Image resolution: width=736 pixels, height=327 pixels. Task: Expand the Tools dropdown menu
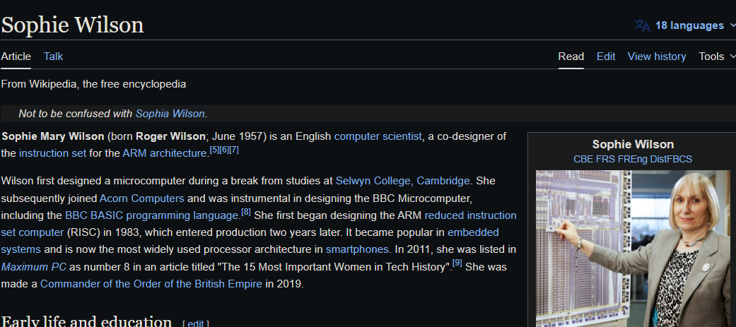[717, 57]
